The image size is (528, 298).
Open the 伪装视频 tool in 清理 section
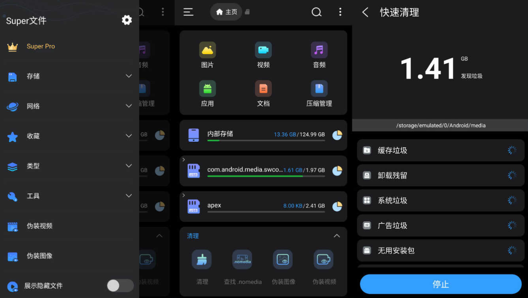pos(324,267)
